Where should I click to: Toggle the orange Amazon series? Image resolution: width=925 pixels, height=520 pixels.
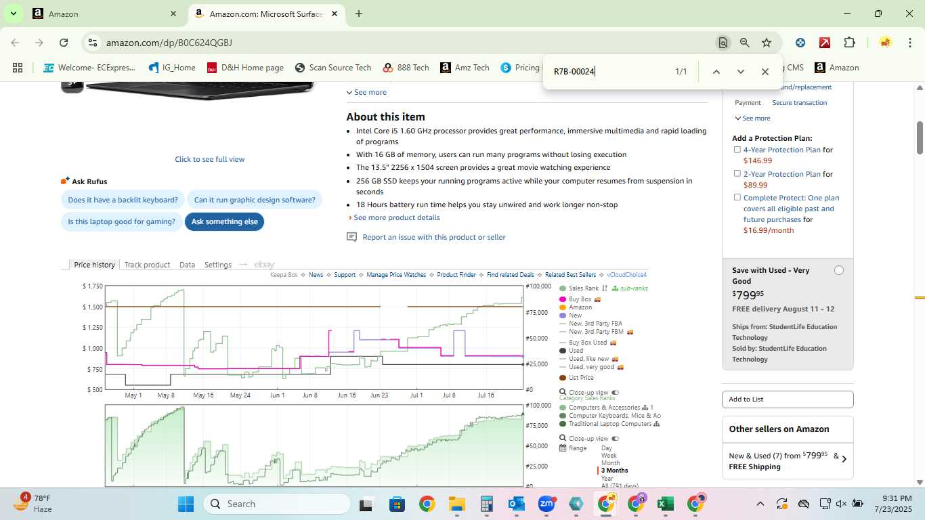576,307
